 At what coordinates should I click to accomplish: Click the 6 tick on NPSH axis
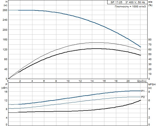pos(149,101)
